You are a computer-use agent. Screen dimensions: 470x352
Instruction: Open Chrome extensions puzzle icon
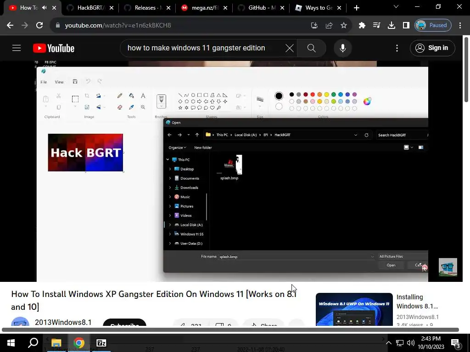point(362,25)
